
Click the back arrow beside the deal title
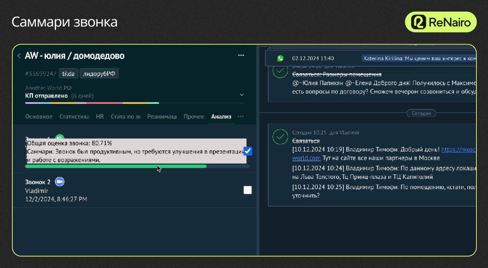point(19,56)
